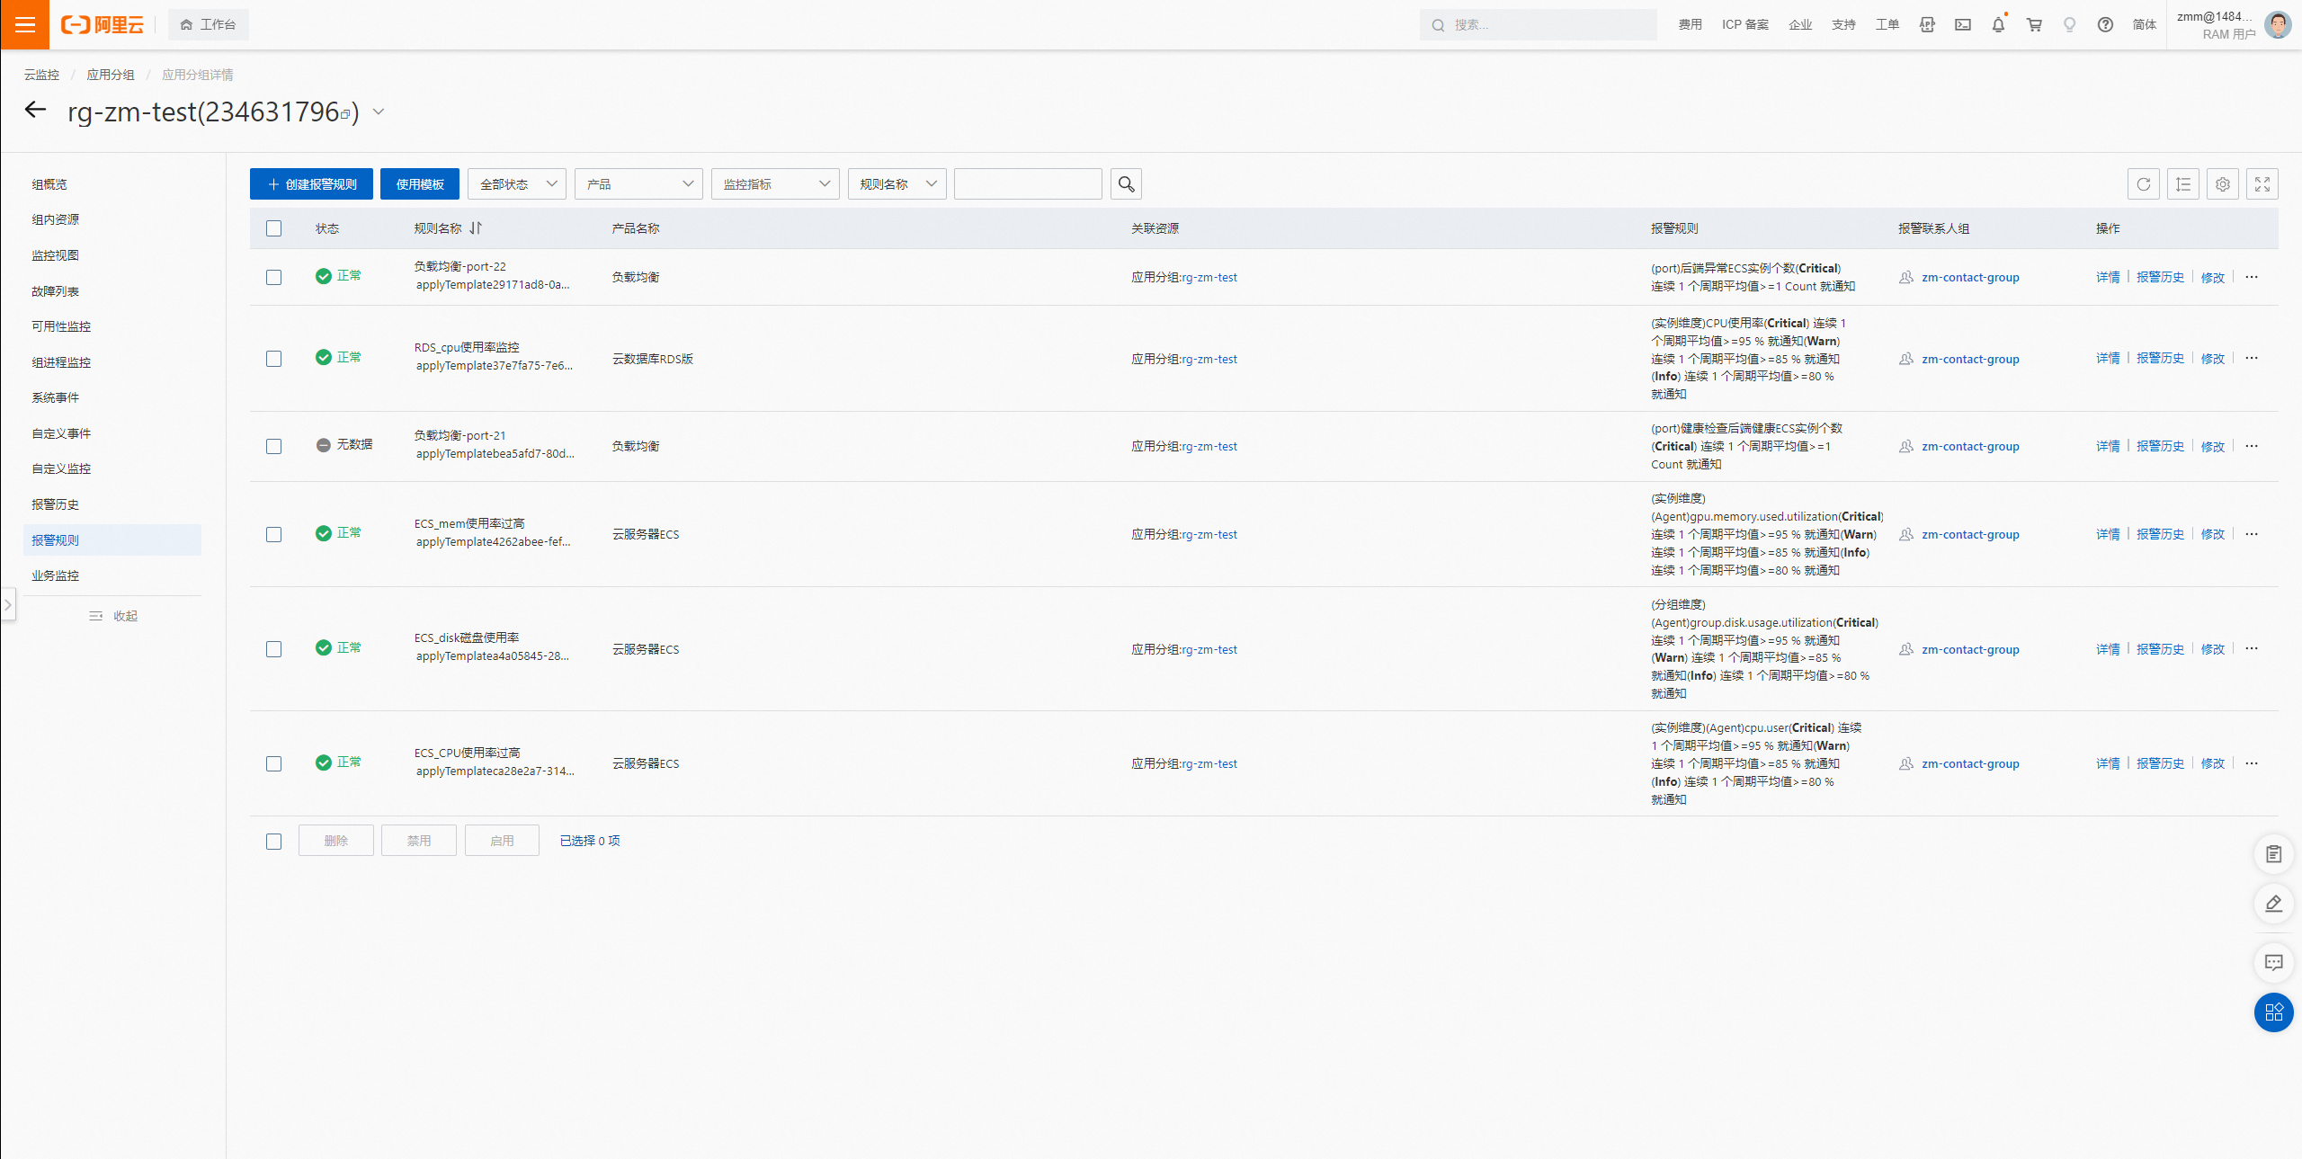This screenshot has height=1159, width=2302.
Task: Open the 全部状态 status dropdown
Action: click(x=517, y=184)
